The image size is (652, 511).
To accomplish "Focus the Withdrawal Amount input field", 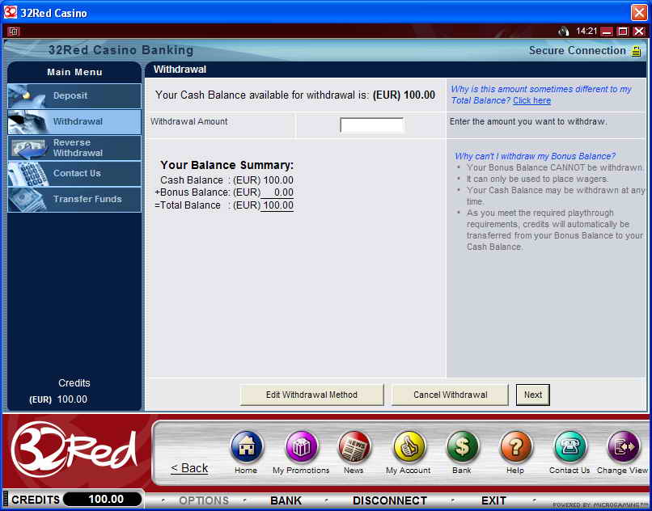I will (x=371, y=125).
